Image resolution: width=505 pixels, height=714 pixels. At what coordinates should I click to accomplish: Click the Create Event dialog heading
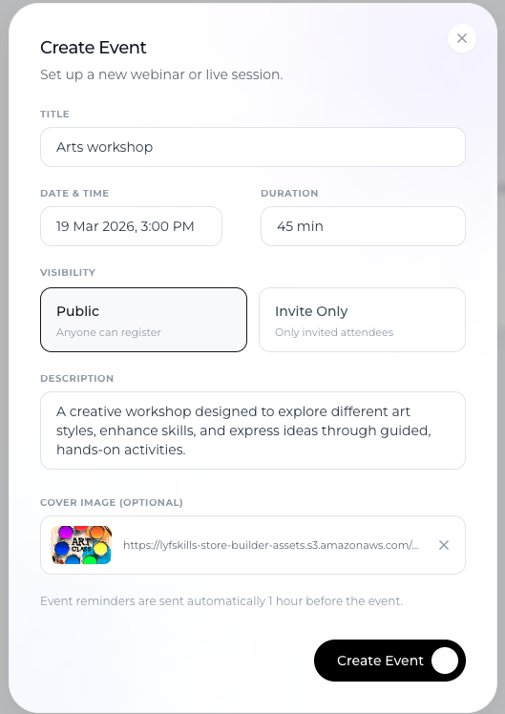pyautogui.click(x=94, y=48)
